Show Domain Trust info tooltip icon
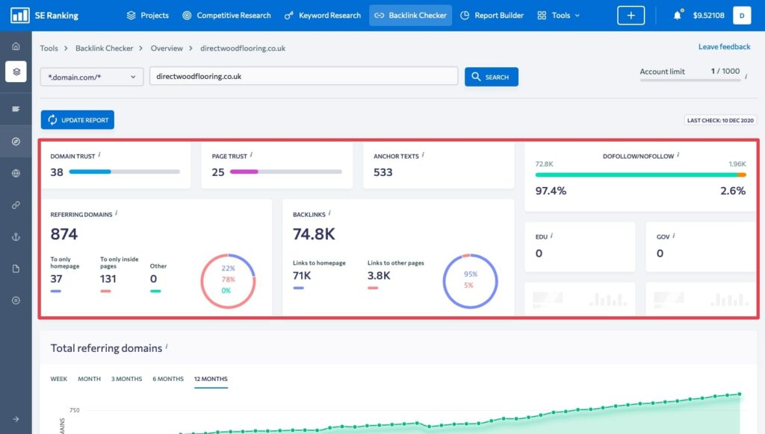Viewport: 765px width, 434px height. (x=99, y=154)
